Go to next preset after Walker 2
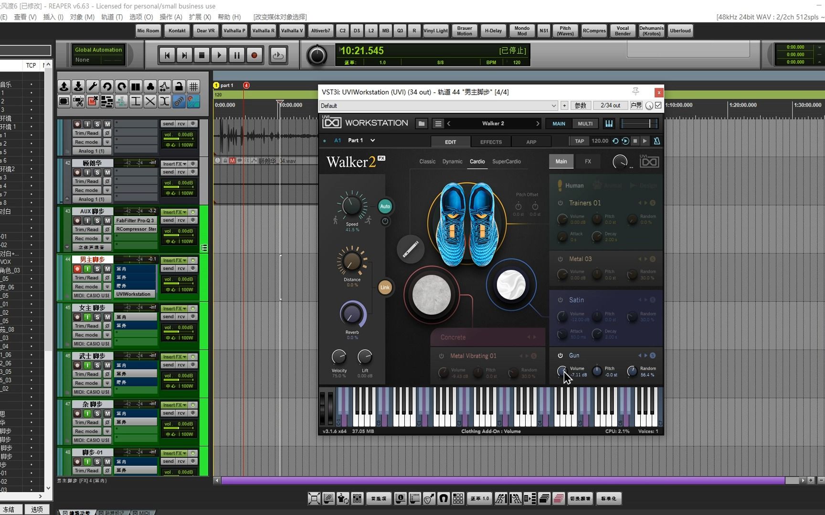Image resolution: width=825 pixels, height=515 pixels. click(538, 124)
